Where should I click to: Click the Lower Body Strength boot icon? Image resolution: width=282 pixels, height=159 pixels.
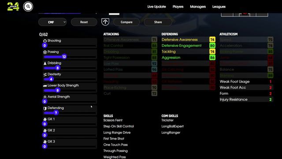click(x=45, y=86)
